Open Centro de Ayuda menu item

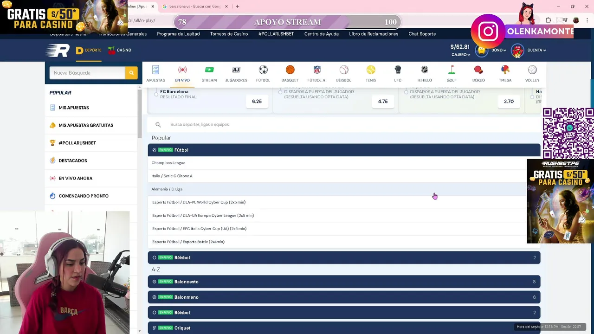(321, 34)
